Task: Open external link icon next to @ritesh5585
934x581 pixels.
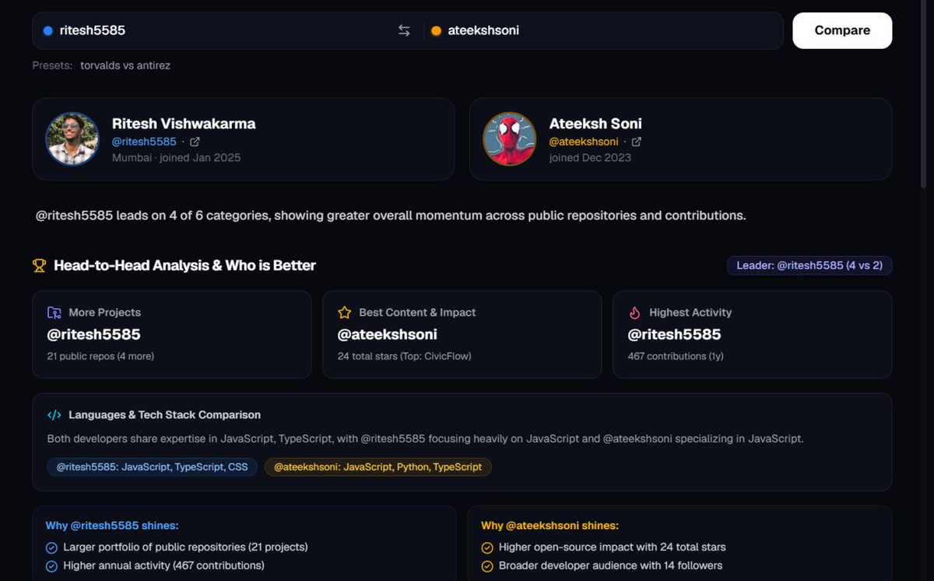Action: coord(195,142)
